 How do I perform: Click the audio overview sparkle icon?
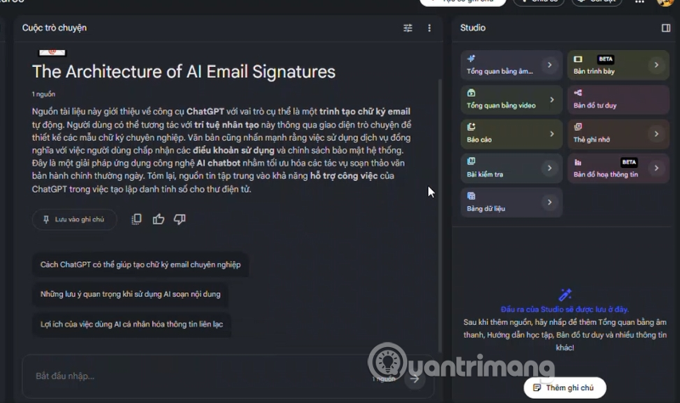point(471,59)
